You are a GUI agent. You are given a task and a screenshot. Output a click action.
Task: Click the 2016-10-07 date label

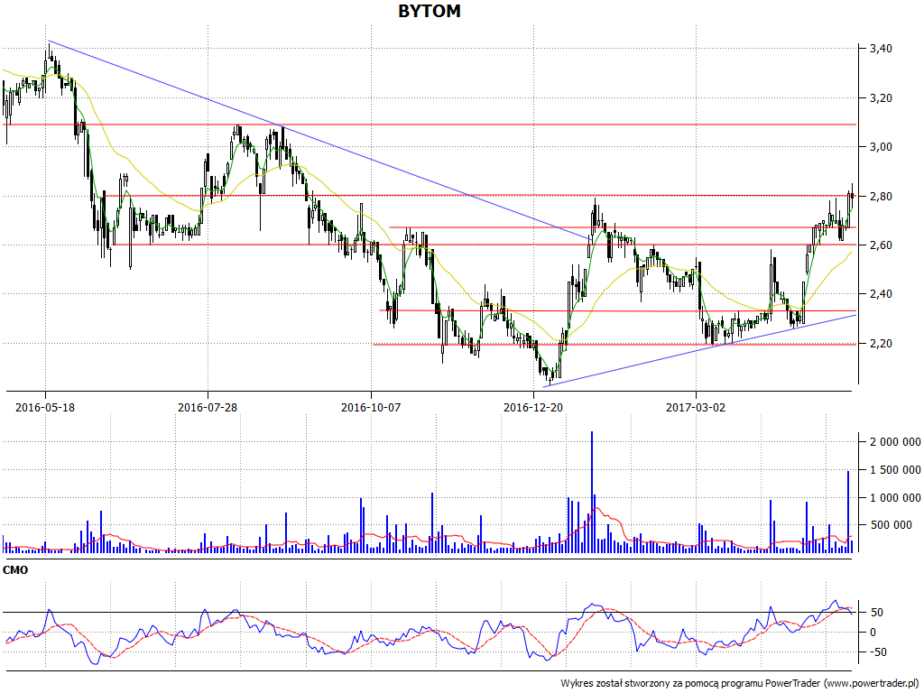(x=371, y=407)
